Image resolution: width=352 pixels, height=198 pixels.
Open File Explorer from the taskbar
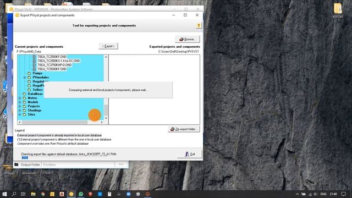(x=33, y=194)
